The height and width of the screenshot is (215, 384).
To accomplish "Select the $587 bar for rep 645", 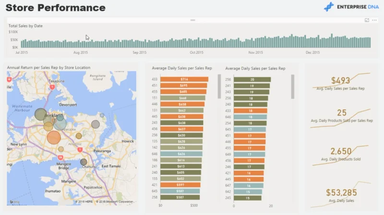I will pyautogui.click(x=180, y=191).
